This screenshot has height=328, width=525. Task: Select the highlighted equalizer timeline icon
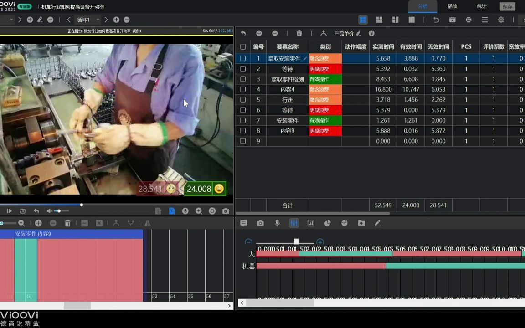tap(294, 223)
